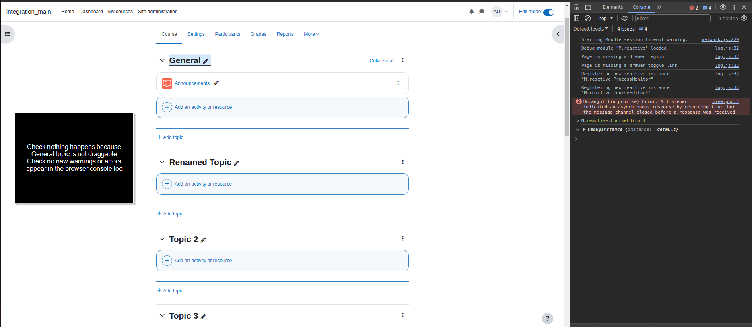752x327 pixels.
Task: Click the AU user avatar
Action: point(497,12)
